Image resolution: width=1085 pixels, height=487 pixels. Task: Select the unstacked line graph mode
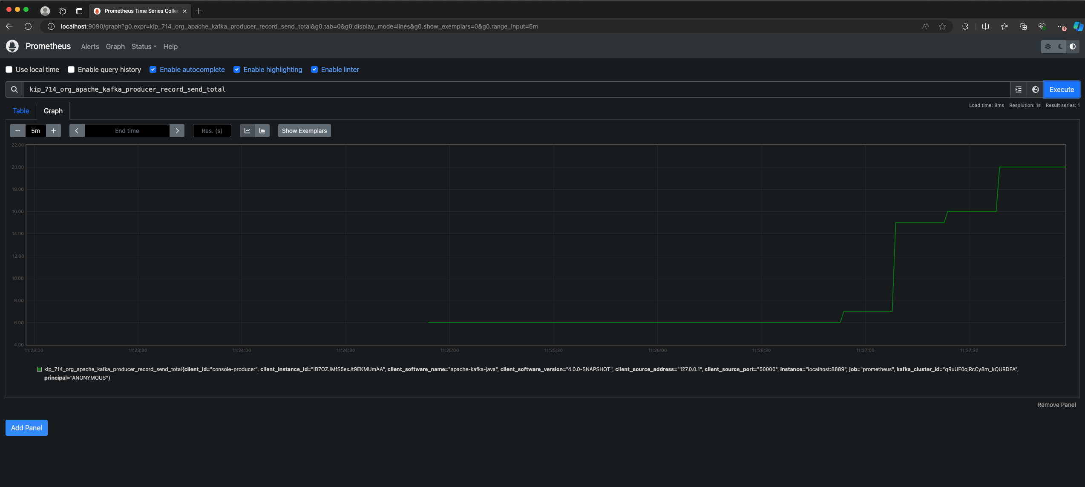[x=247, y=131]
